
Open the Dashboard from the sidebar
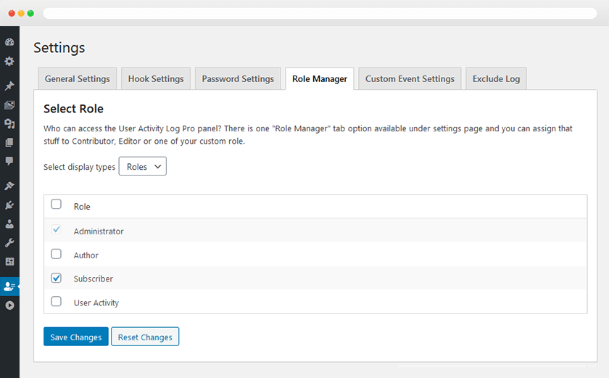[9, 43]
